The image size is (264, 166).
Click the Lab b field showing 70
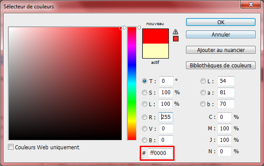pos(226,104)
